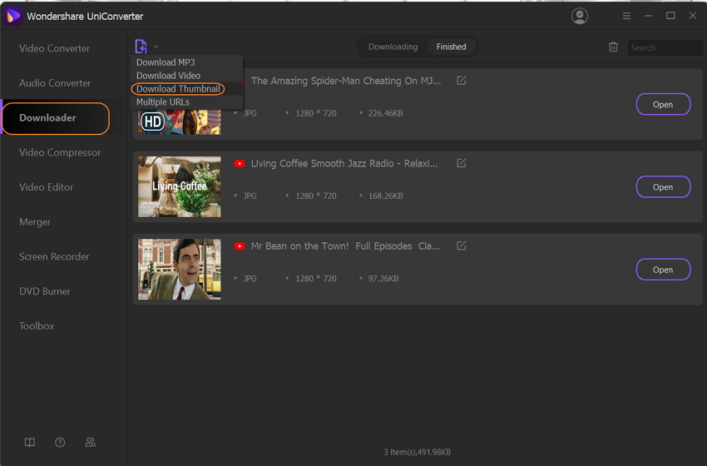Close the UniConverter window
Image resolution: width=707 pixels, height=466 pixels.
pyautogui.click(x=693, y=16)
